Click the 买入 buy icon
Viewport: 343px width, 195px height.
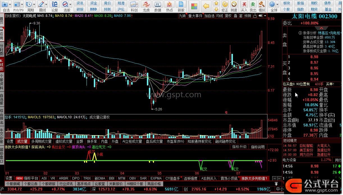pos(244,4)
